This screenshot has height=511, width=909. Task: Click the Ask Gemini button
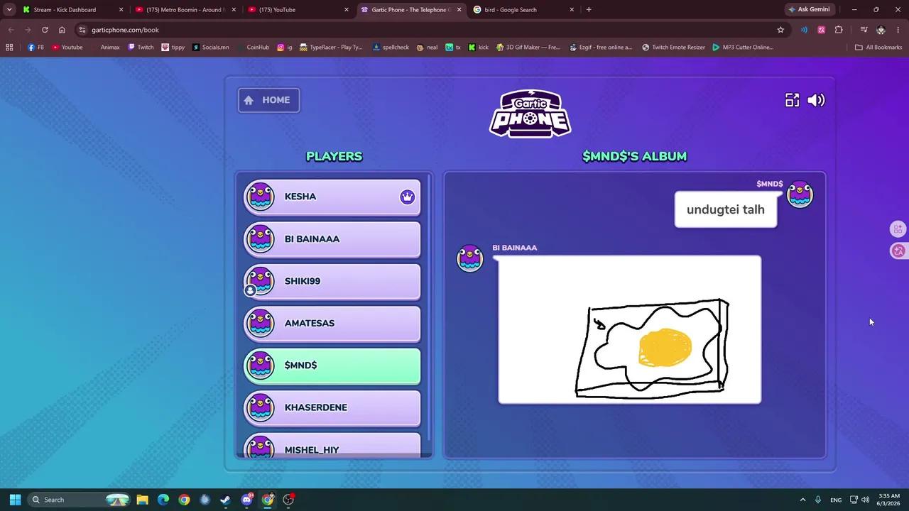coord(809,10)
